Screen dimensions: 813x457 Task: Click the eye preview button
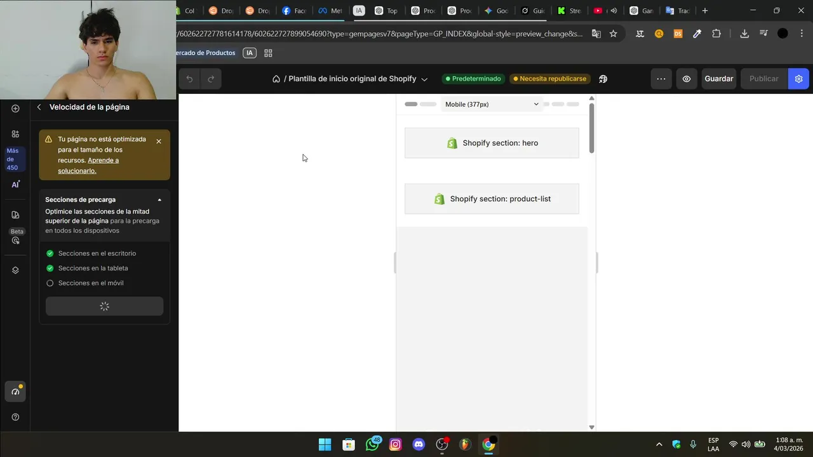687,79
